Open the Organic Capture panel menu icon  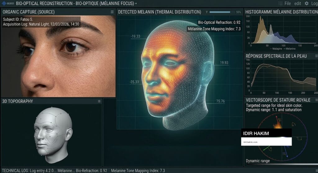click(112, 12)
